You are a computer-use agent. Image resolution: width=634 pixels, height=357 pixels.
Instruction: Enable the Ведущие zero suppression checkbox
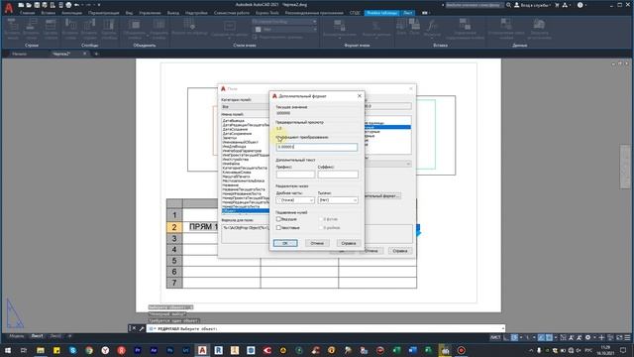pos(278,219)
